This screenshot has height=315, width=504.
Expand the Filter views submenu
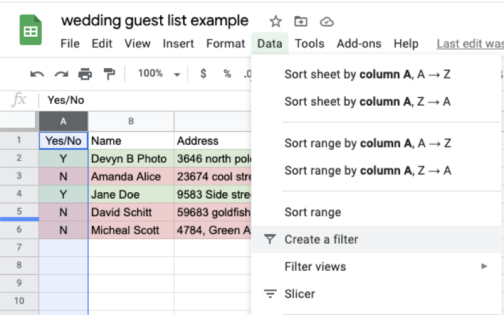pyautogui.click(x=484, y=266)
